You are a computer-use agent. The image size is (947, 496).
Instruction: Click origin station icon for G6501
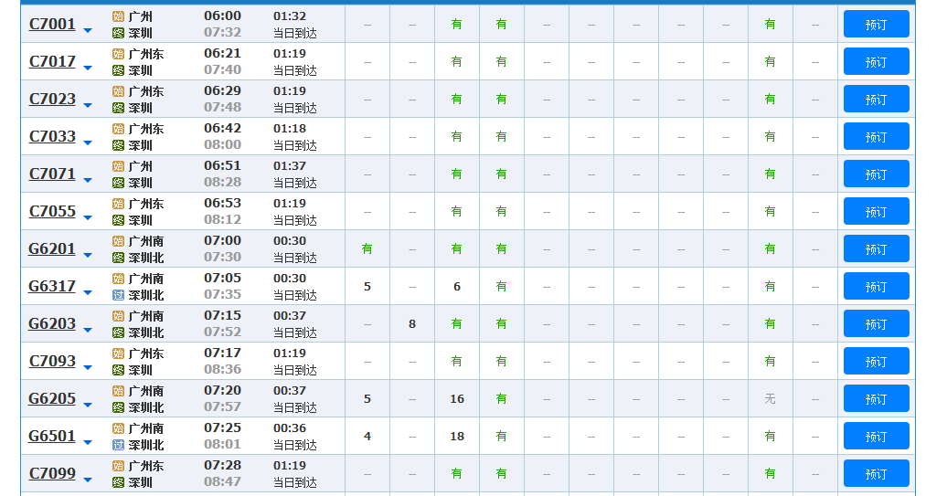(x=119, y=427)
